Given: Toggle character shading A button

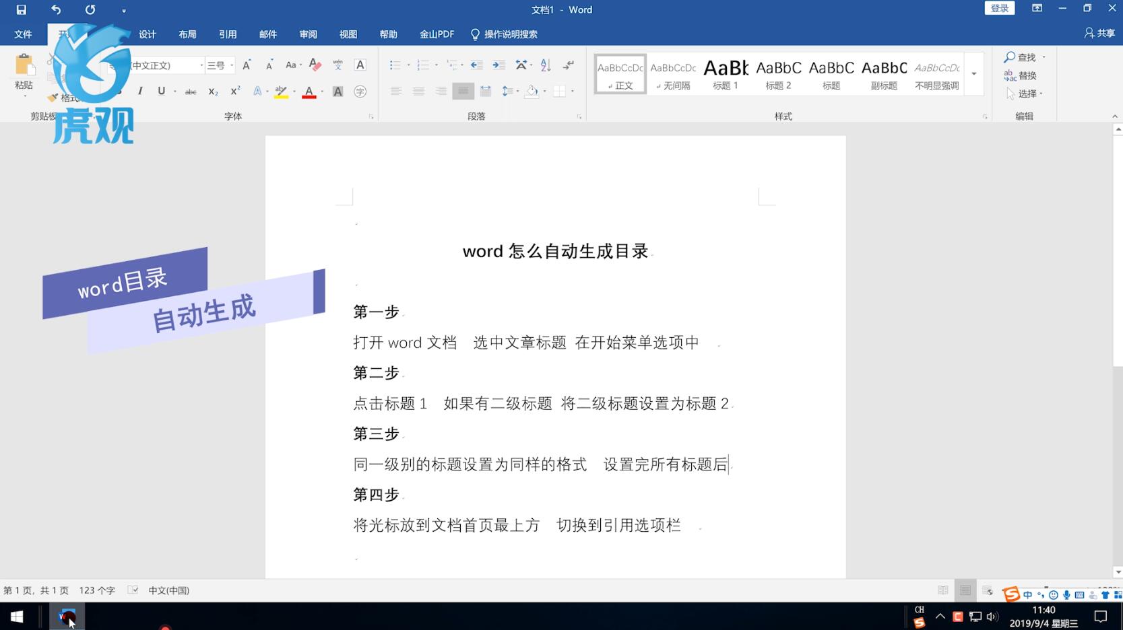Looking at the screenshot, I should 338,92.
